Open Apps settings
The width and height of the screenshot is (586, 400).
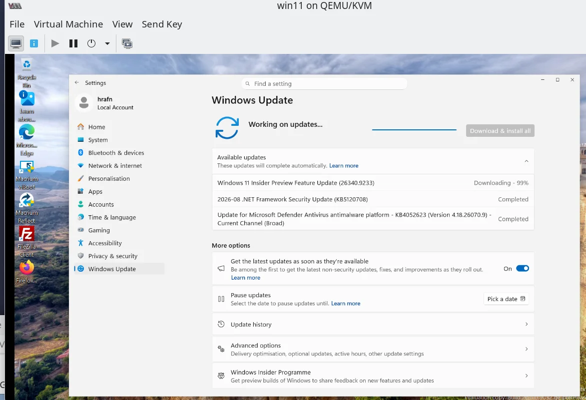coord(119,191)
